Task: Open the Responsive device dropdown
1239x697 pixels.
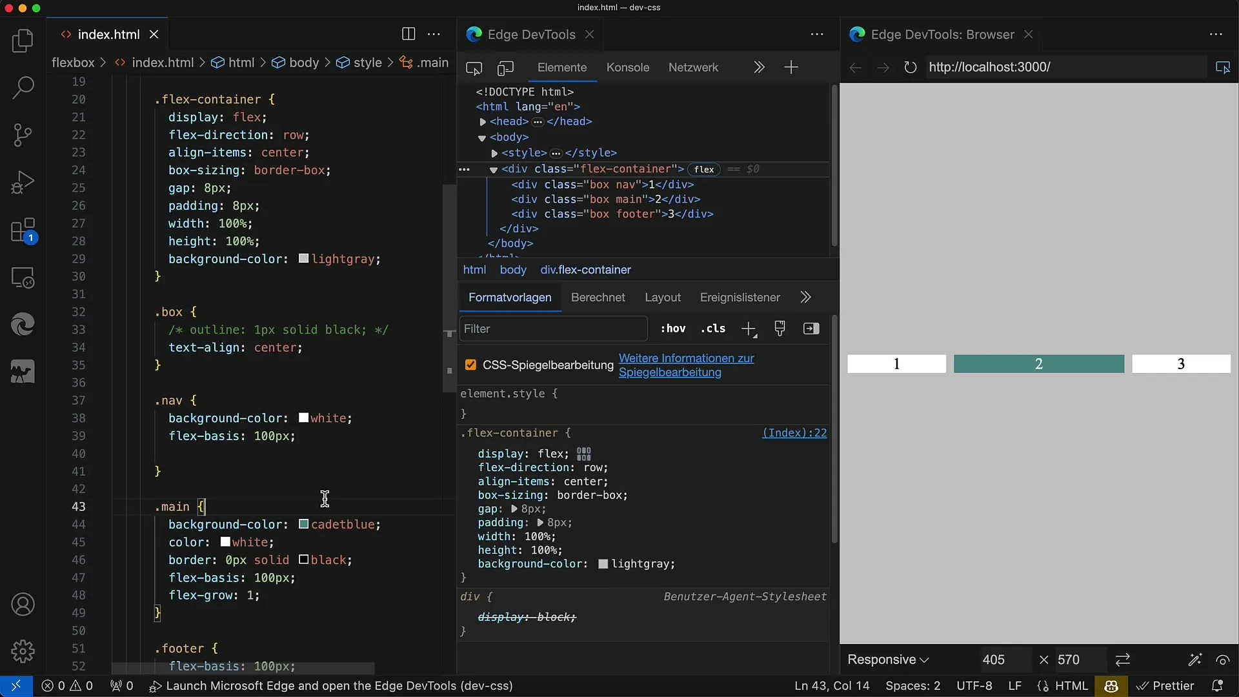Action: pyautogui.click(x=888, y=660)
